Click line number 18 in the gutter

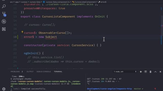15,37
